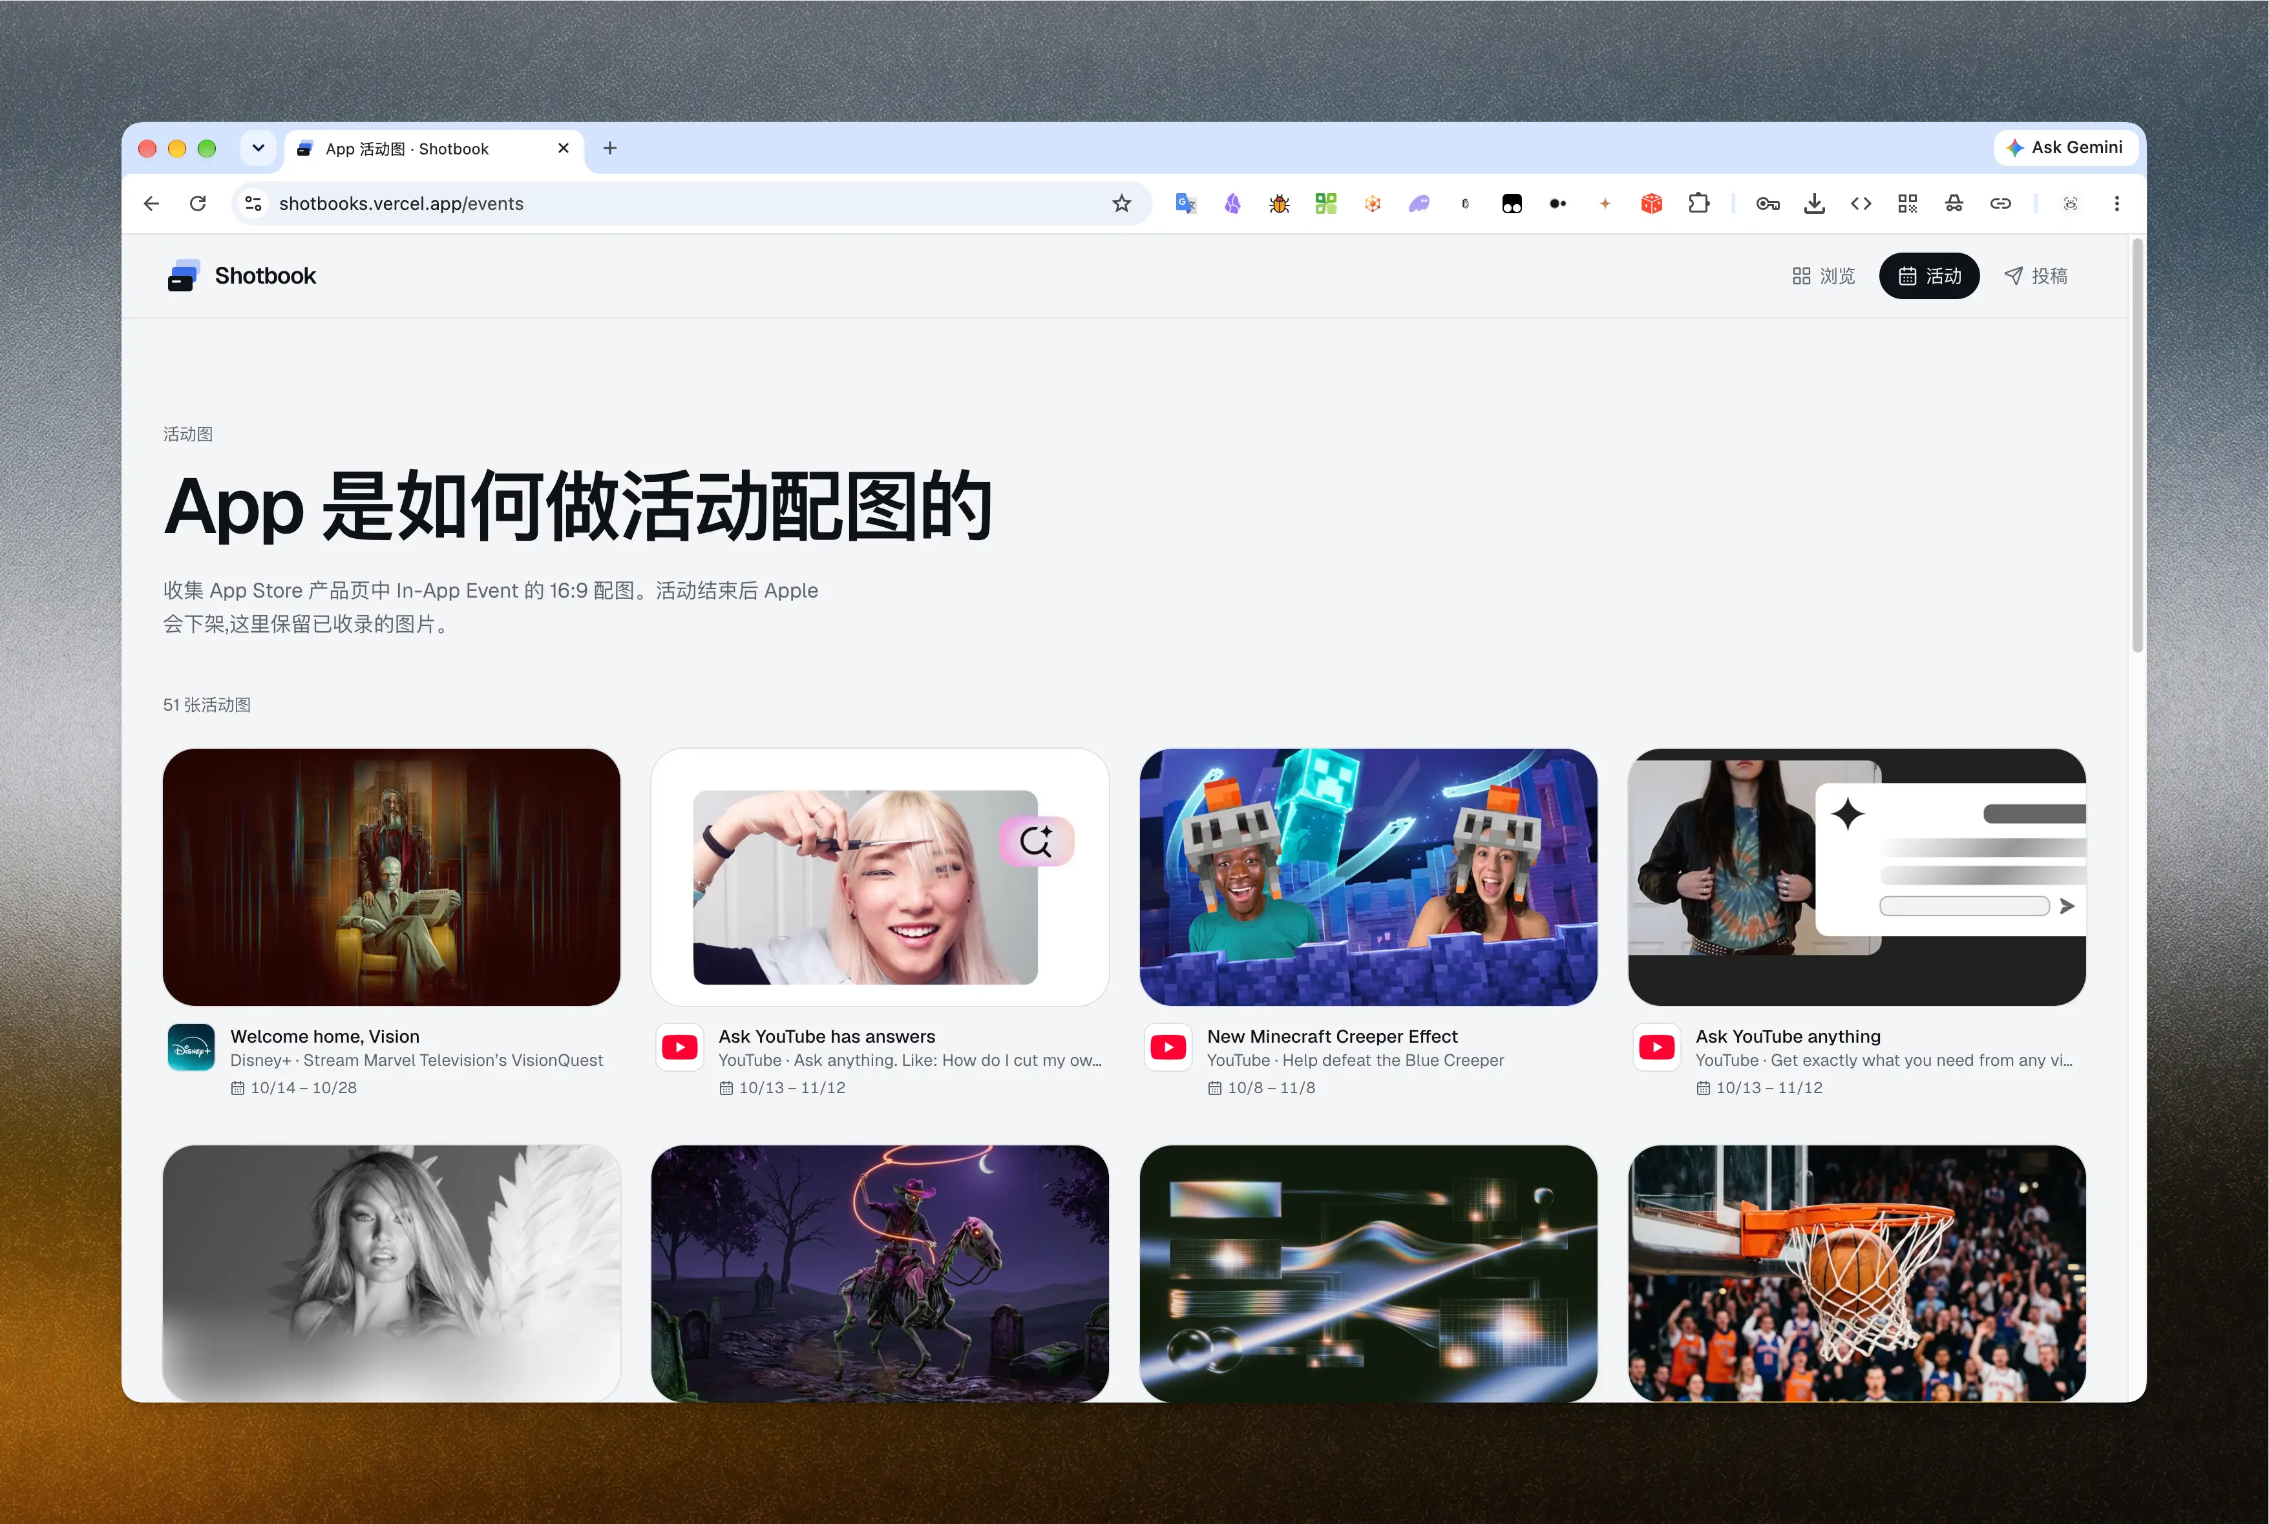This screenshot has width=2269, height=1524.
Task: Click the purple ghost extension icon
Action: 1419,203
